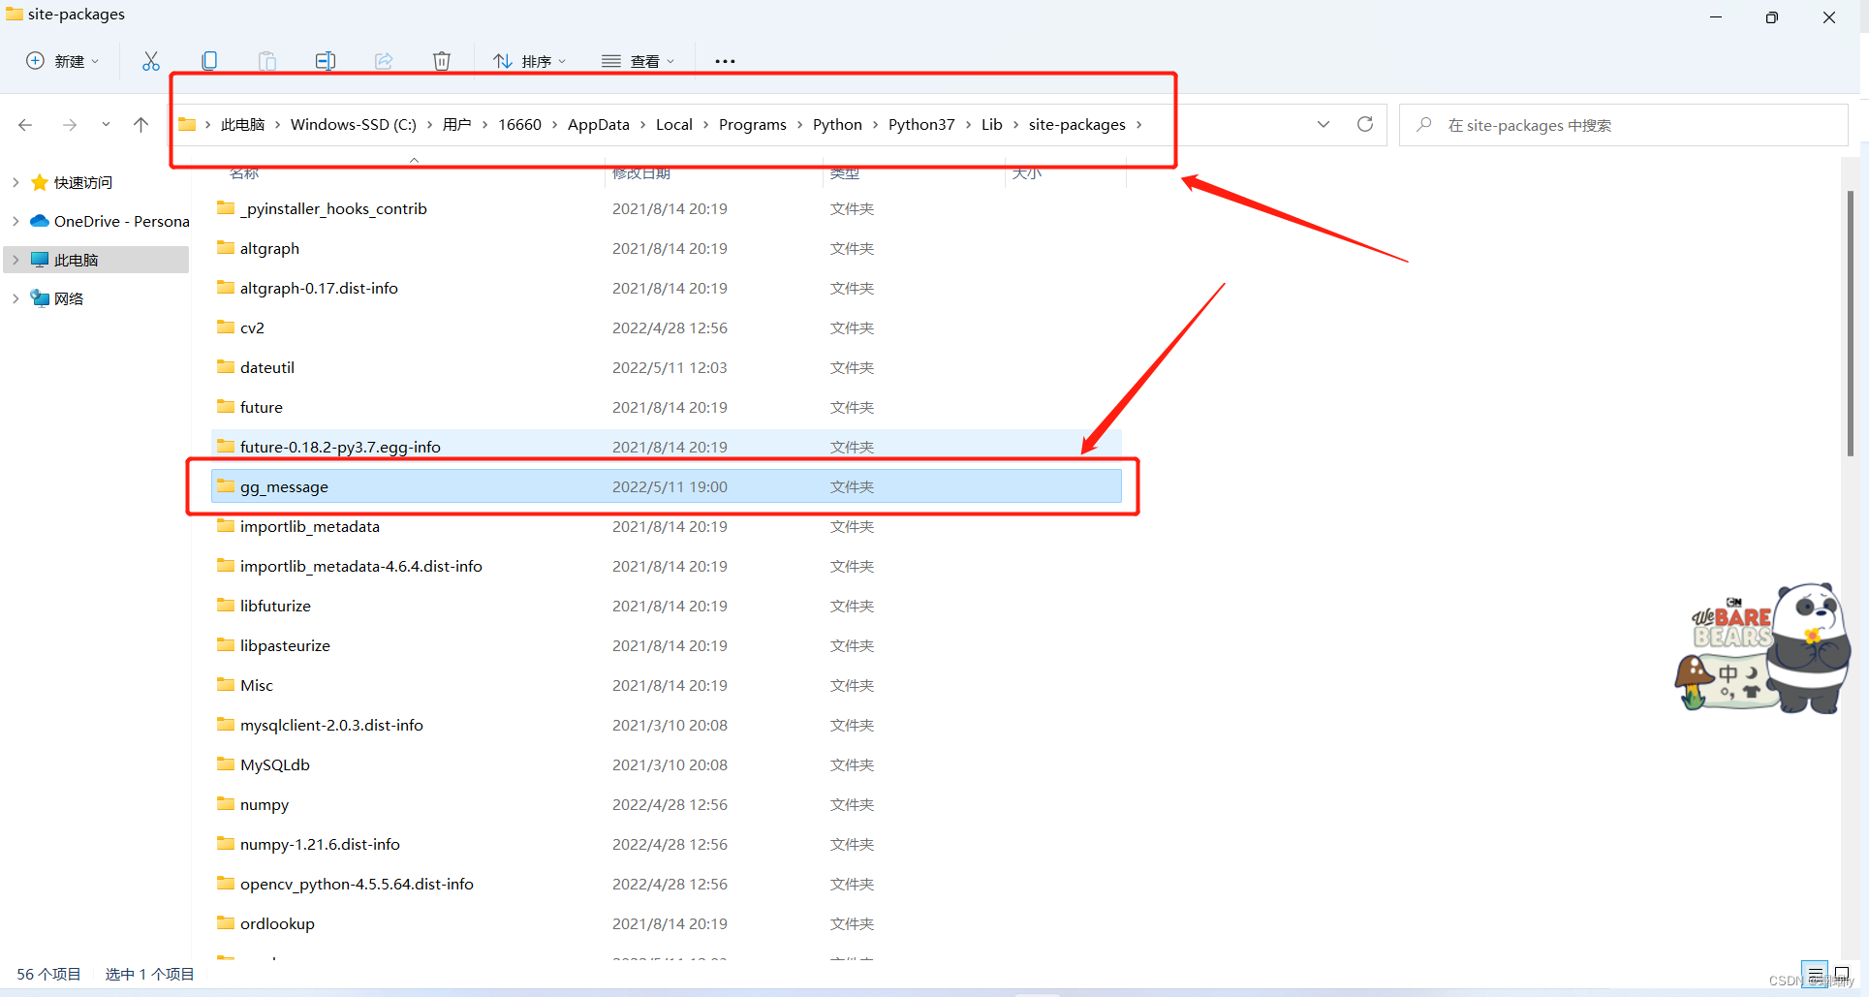Expand address bar history dropdown
The height and width of the screenshot is (997, 1869).
click(1324, 125)
